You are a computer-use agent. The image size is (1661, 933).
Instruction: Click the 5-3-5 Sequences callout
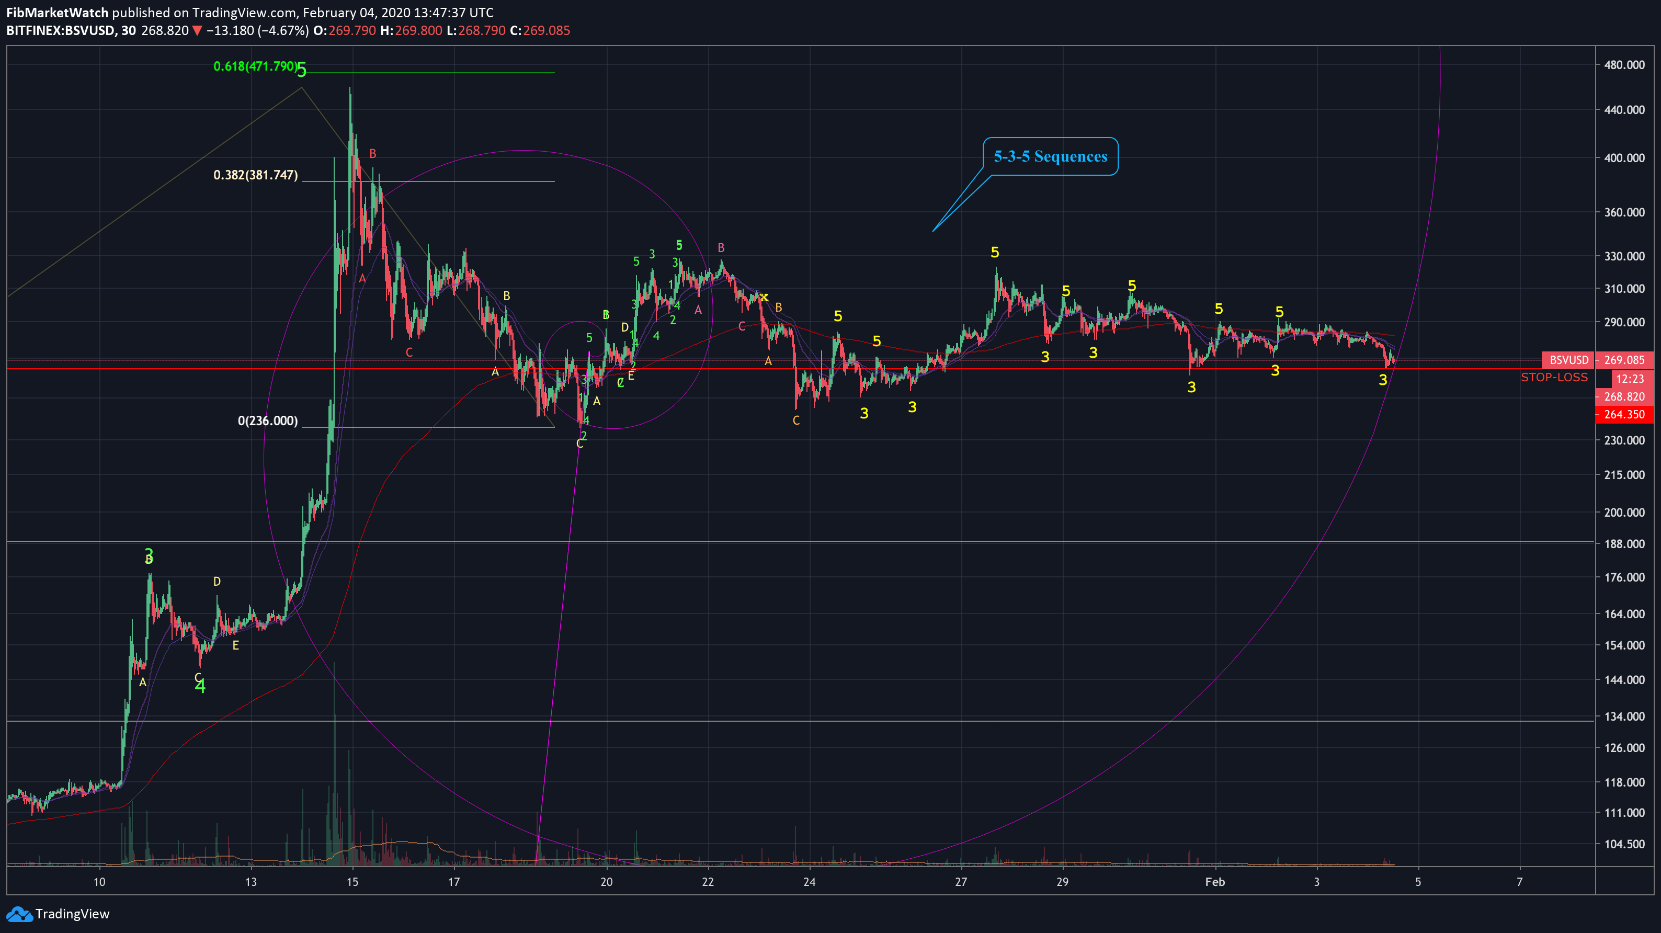[x=1050, y=156]
